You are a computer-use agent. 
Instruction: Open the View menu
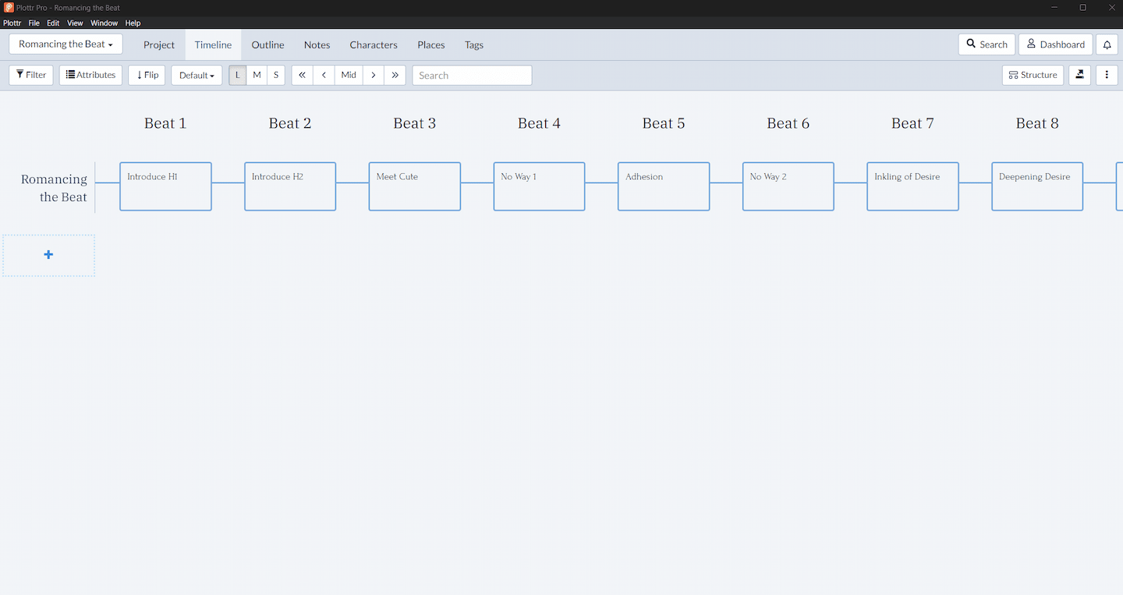75,23
